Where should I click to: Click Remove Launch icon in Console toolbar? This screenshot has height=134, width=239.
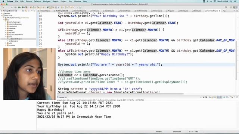point(204,97)
